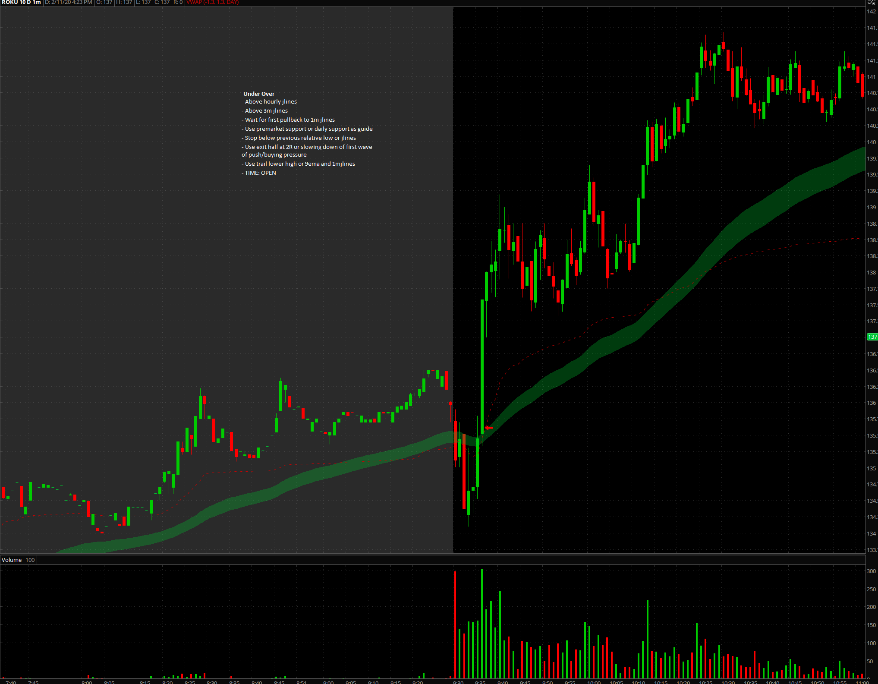Click the High price label H: 137

(x=124, y=2)
